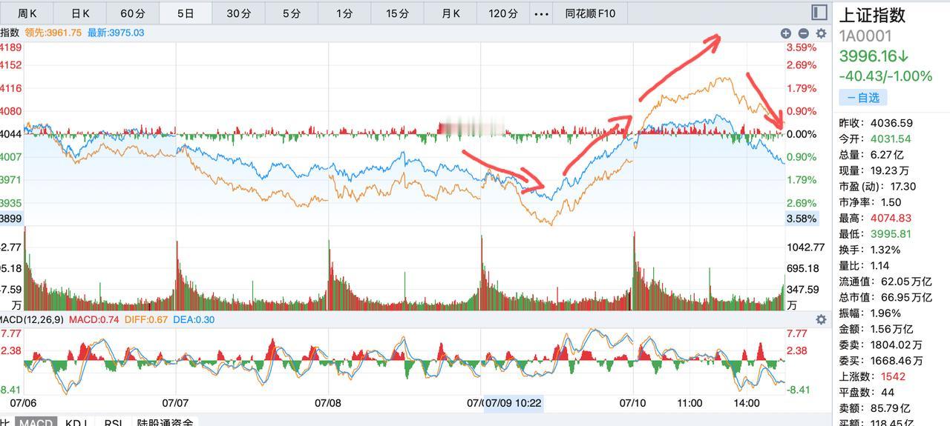
Task: Click the change value -40.43/-1.00%
Action: pos(885,76)
